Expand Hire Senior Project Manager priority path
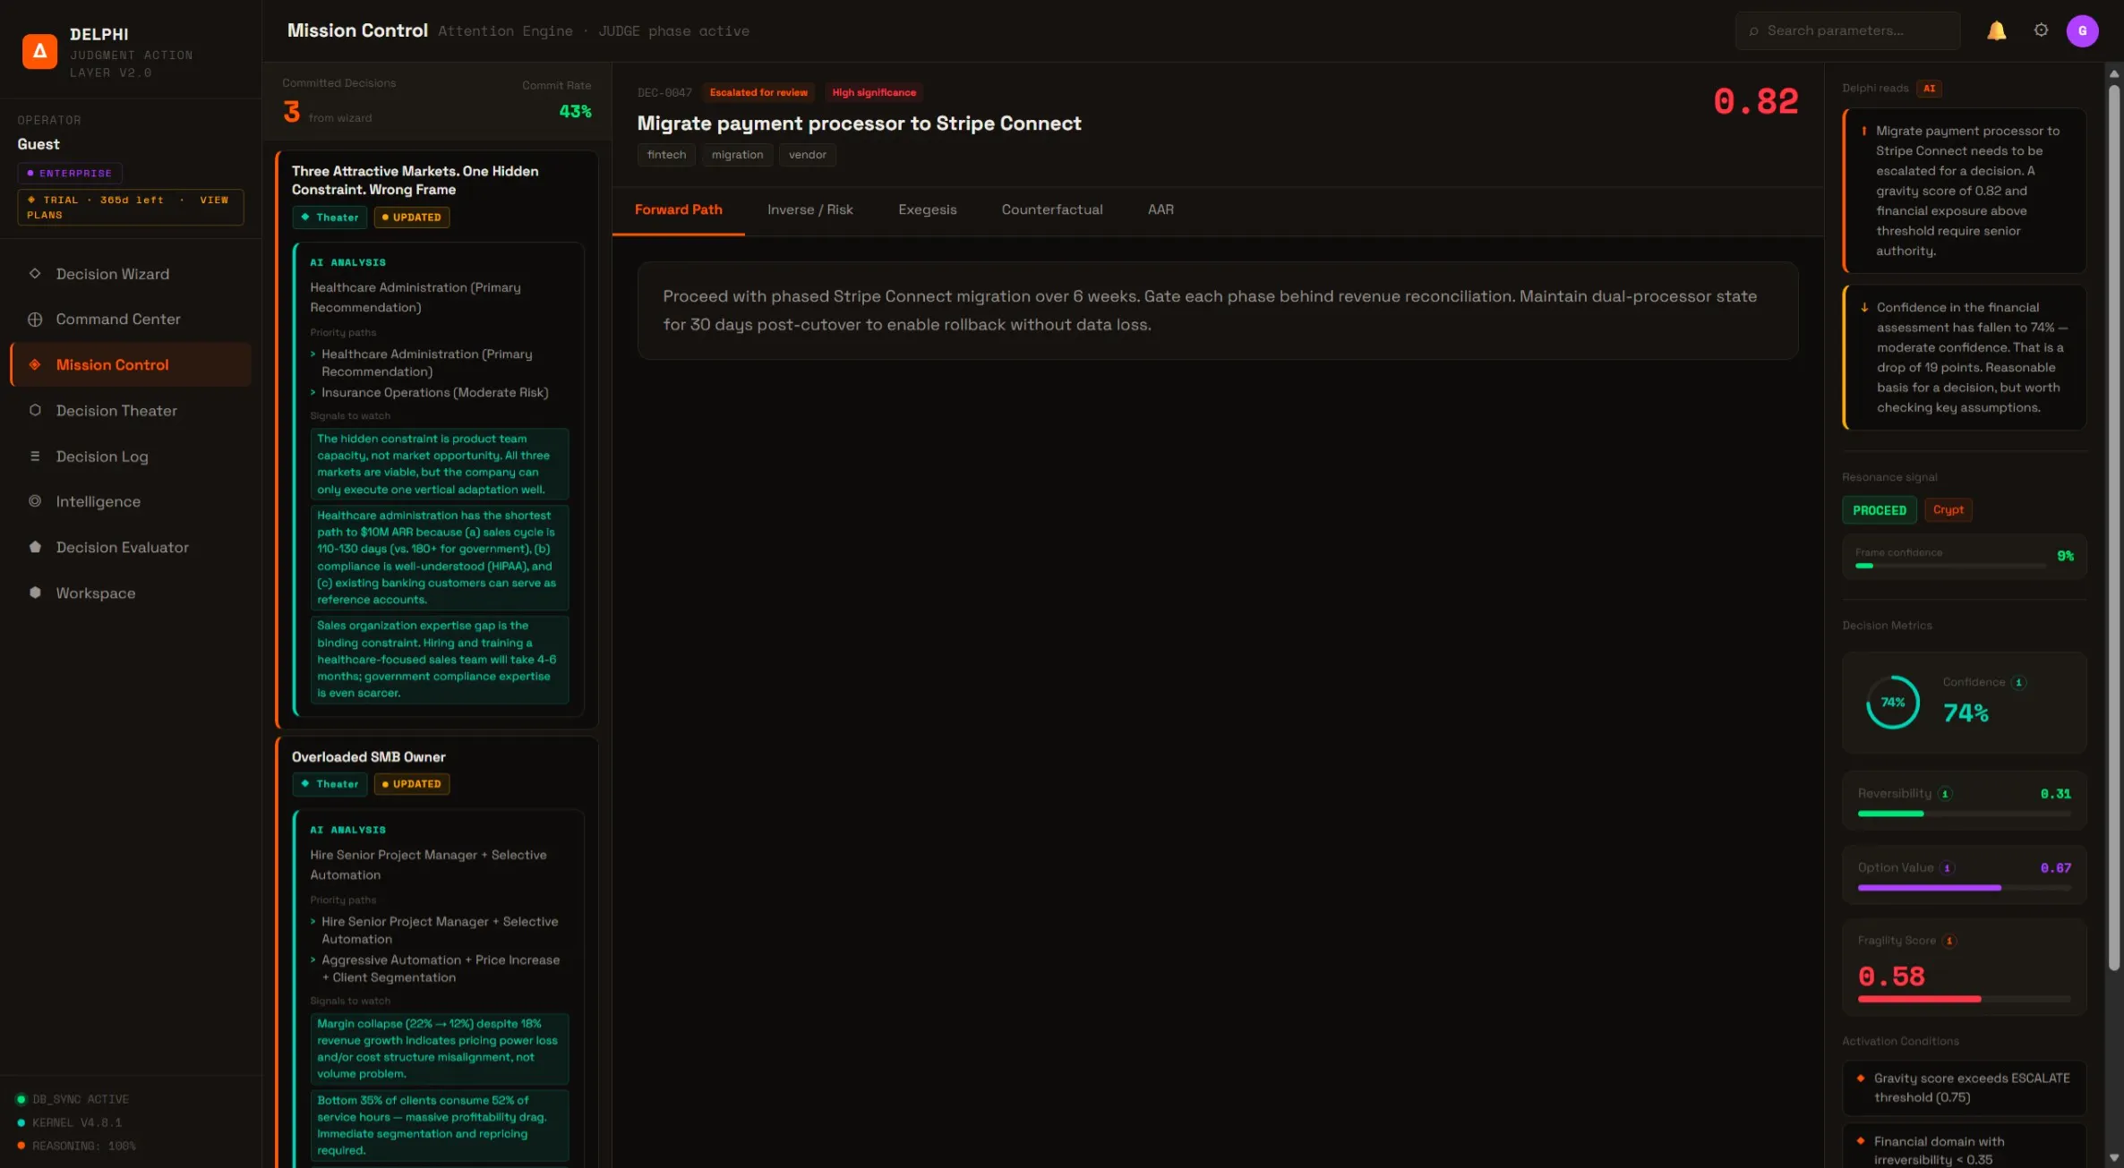Screen dimensions: 2124x1168 coord(434,930)
